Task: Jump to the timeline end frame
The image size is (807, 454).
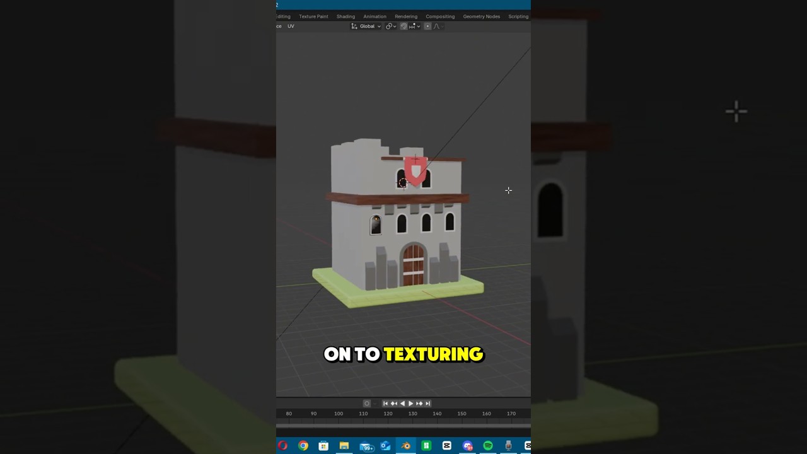Action: pyautogui.click(x=427, y=404)
